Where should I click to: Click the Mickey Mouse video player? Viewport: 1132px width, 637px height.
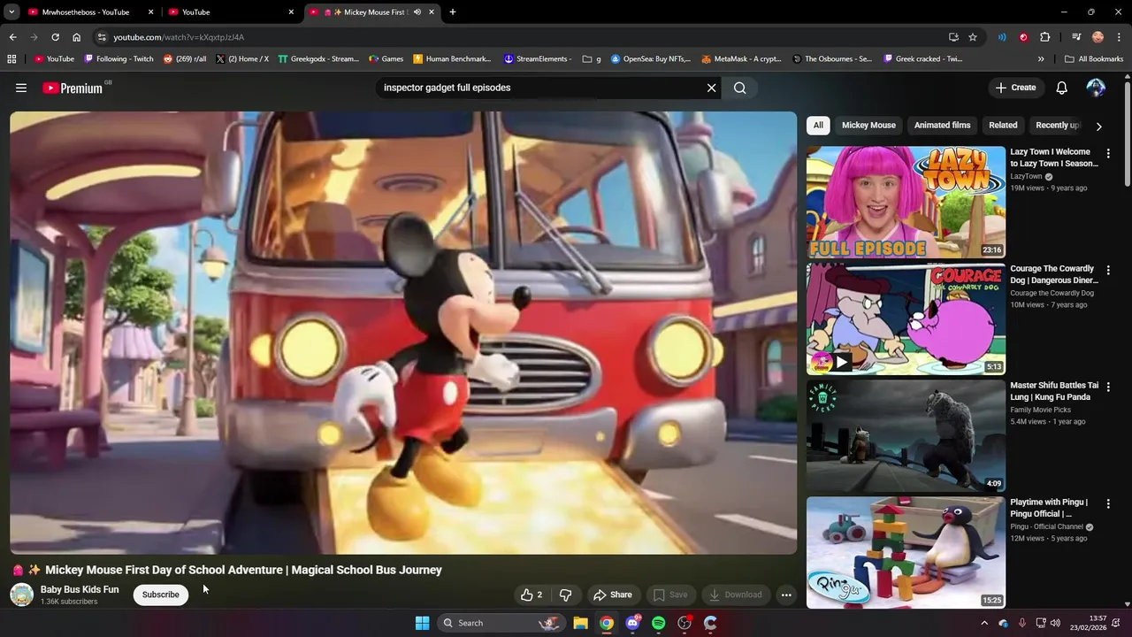[403, 333]
